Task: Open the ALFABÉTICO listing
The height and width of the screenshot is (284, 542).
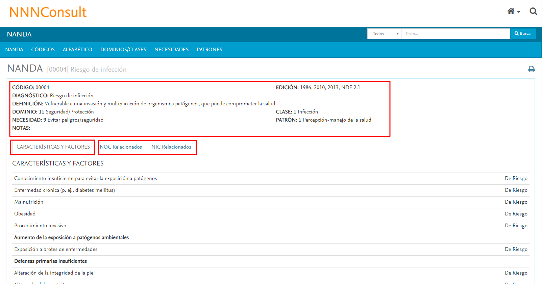Action: pos(77,50)
